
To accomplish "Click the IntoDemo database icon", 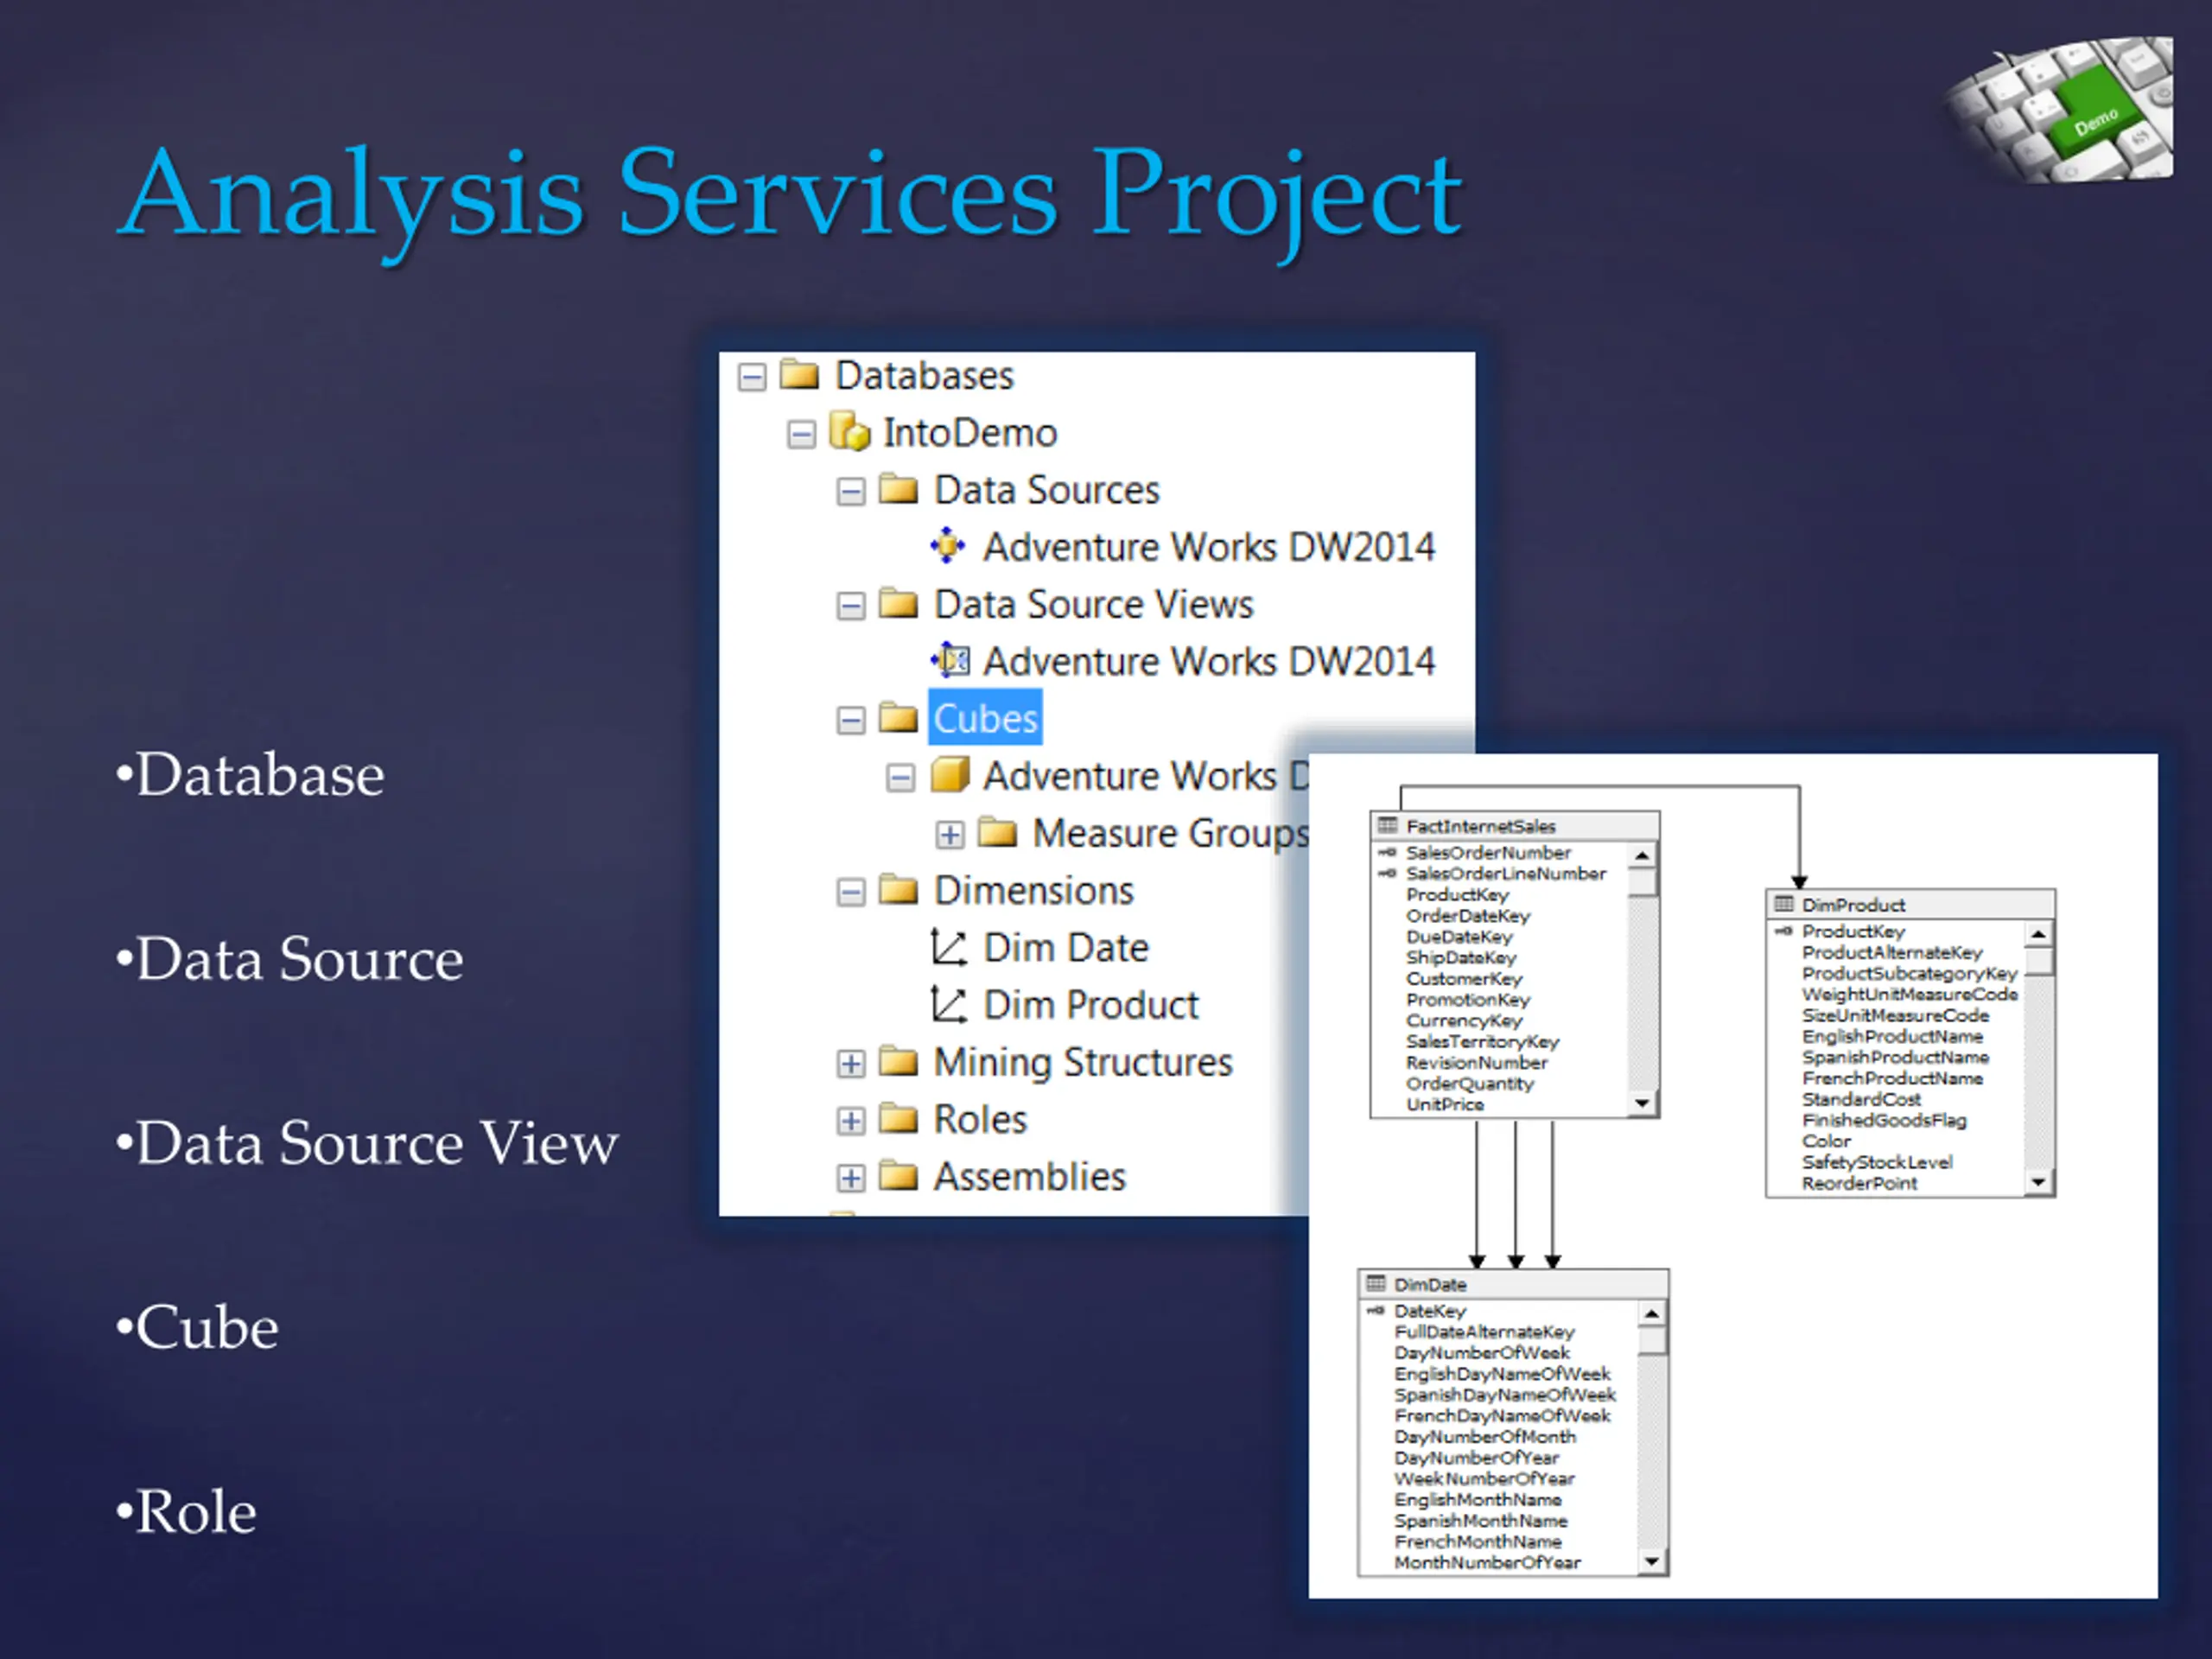I will point(850,431).
